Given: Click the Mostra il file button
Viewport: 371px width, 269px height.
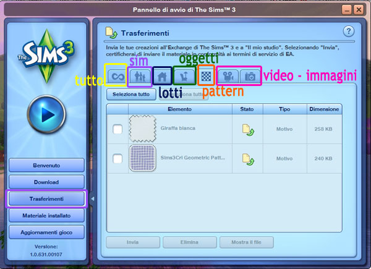Looking at the screenshot, I should pyautogui.click(x=247, y=242).
